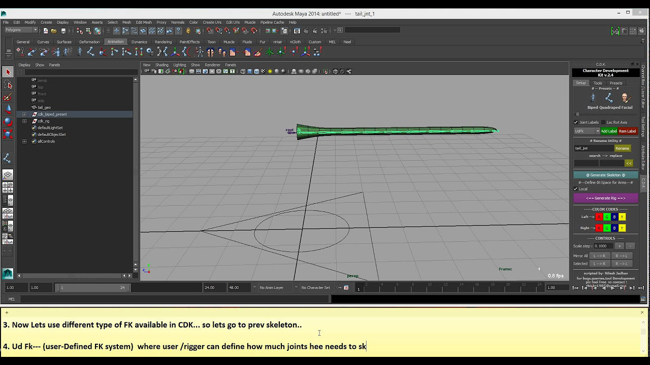Click the Paint Skin Weights brush shelf icon

click(x=257, y=52)
